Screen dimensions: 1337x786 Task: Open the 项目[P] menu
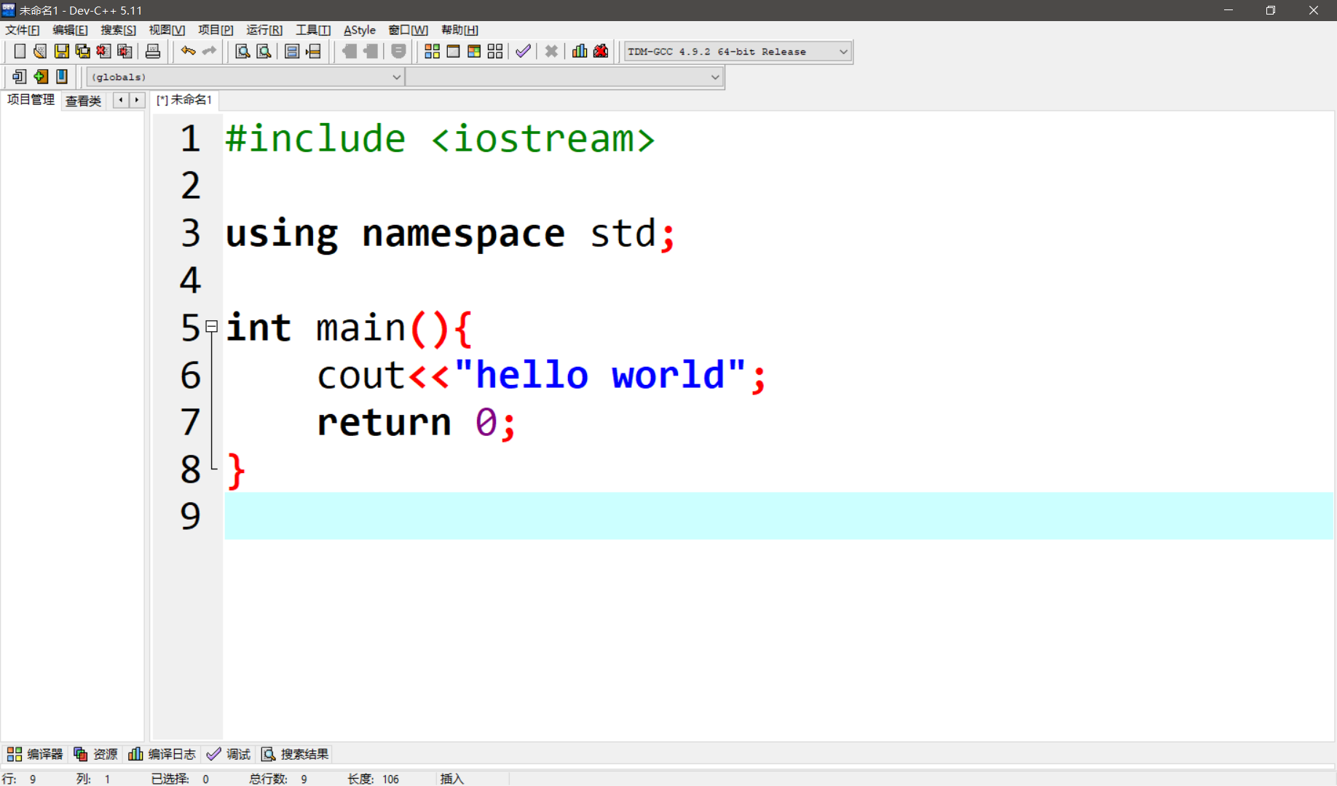[216, 30]
